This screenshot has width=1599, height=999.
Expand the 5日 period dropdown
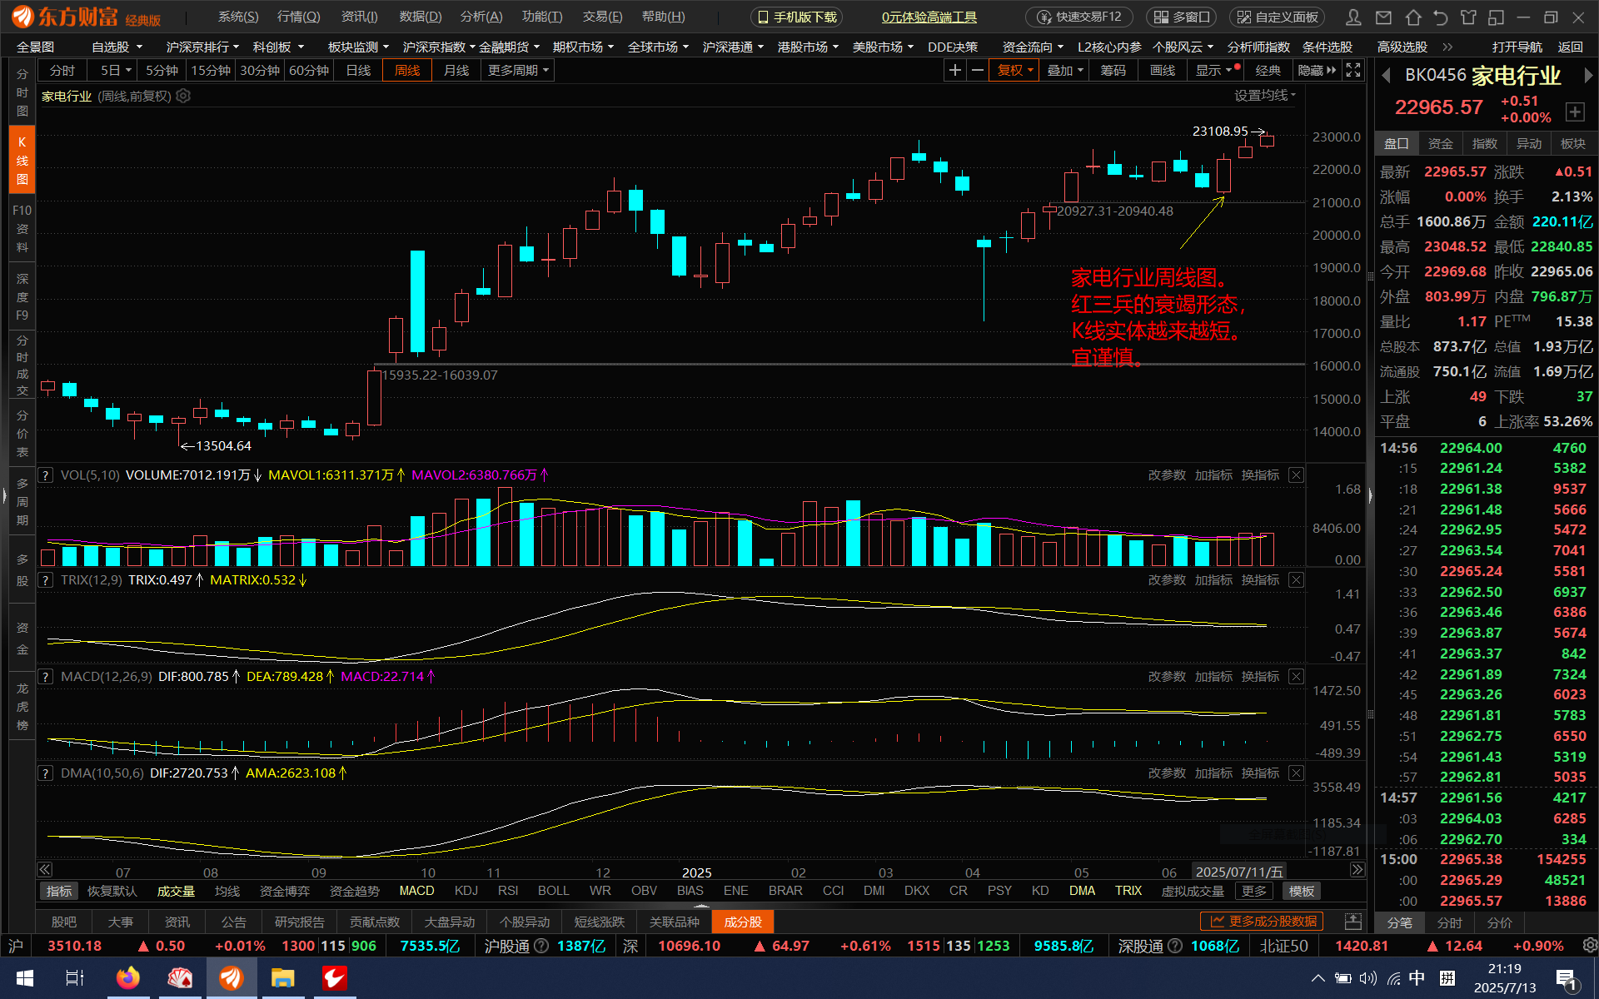coord(116,71)
